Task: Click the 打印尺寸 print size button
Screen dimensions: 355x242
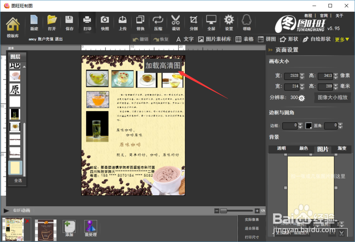Action: click(x=252, y=237)
